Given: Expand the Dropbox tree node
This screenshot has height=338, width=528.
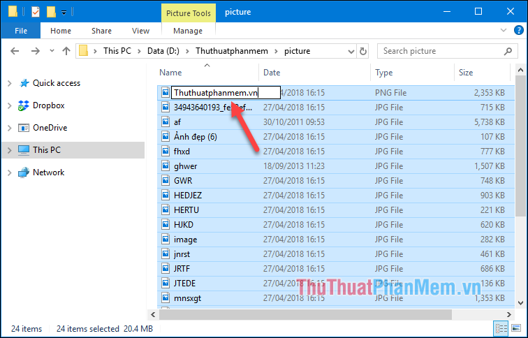Looking at the screenshot, I should click(10, 105).
